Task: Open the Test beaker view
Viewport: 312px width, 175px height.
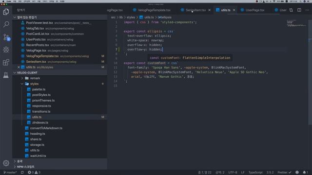Action: (6, 75)
